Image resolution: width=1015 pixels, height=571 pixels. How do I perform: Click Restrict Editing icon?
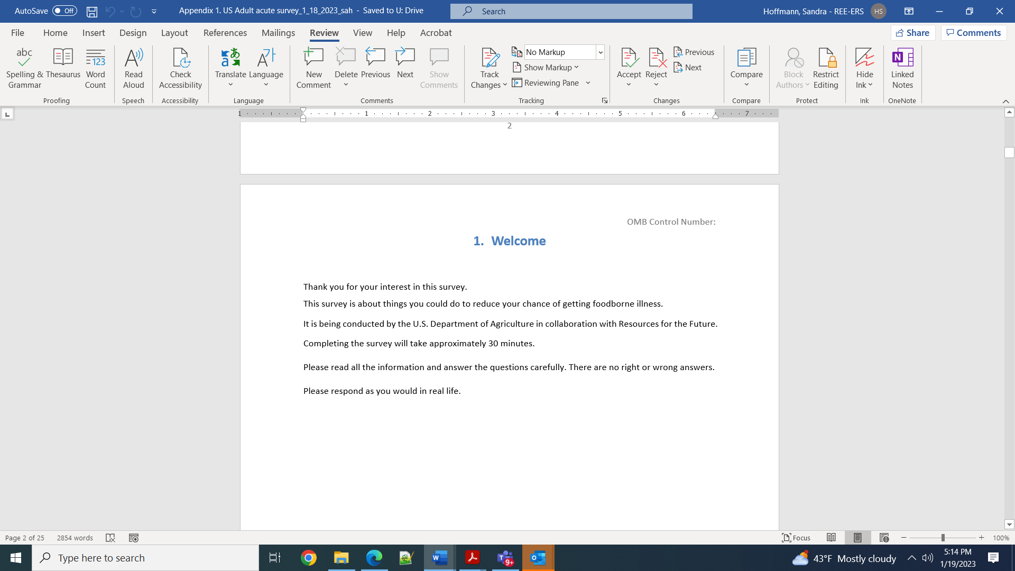pos(826,58)
